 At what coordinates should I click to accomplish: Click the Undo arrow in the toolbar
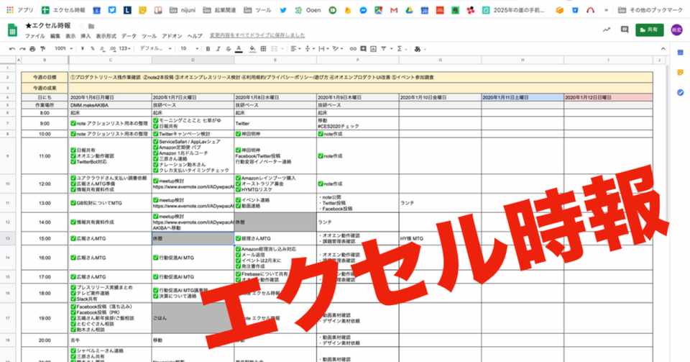click(x=12, y=49)
